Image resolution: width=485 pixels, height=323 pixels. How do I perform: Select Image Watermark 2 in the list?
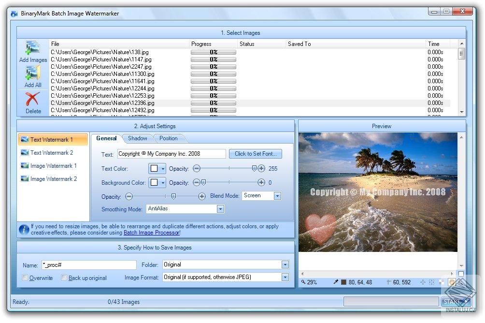tap(53, 179)
